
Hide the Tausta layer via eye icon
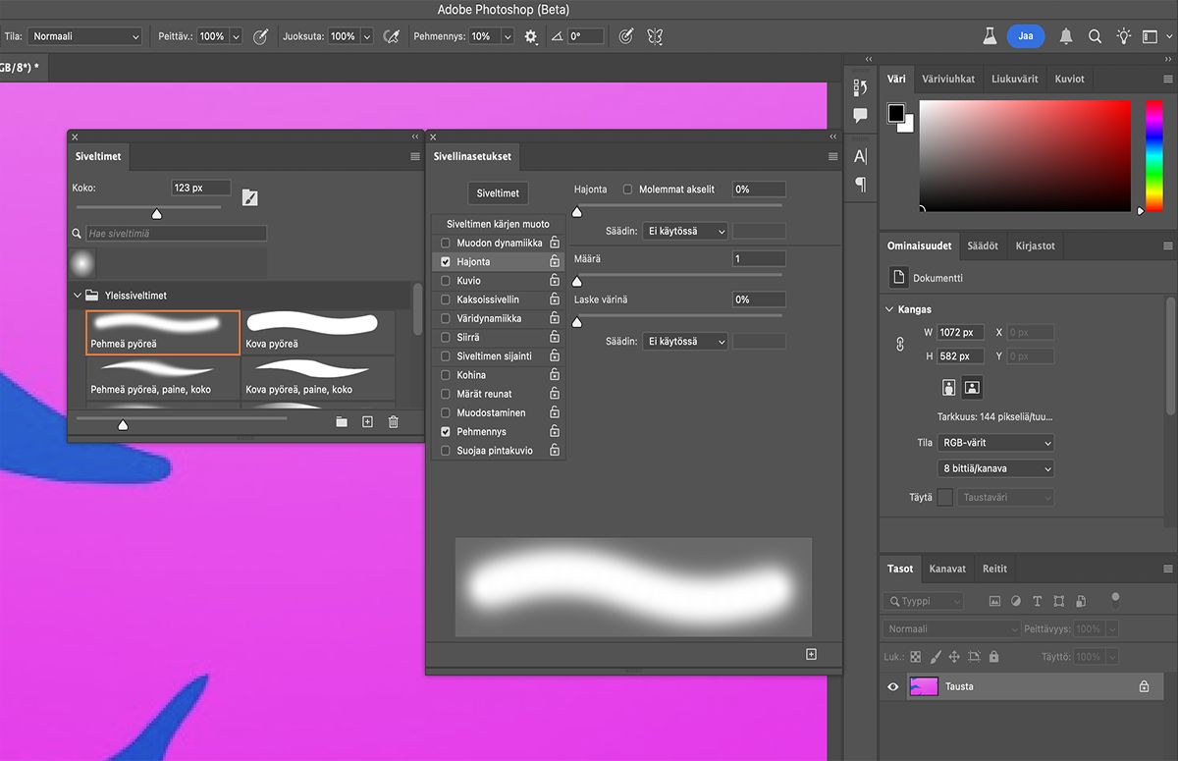tap(893, 686)
